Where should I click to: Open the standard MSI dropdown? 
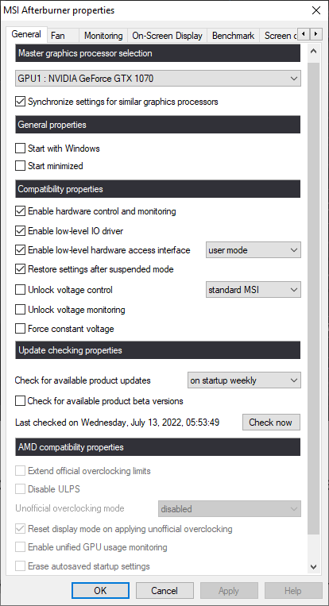click(x=254, y=289)
